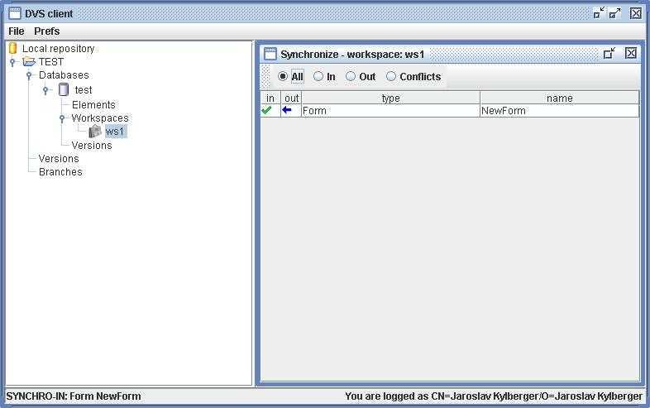Viewport: 650px width, 408px height.
Task: Select the Elements tree item
Action: 93,104
